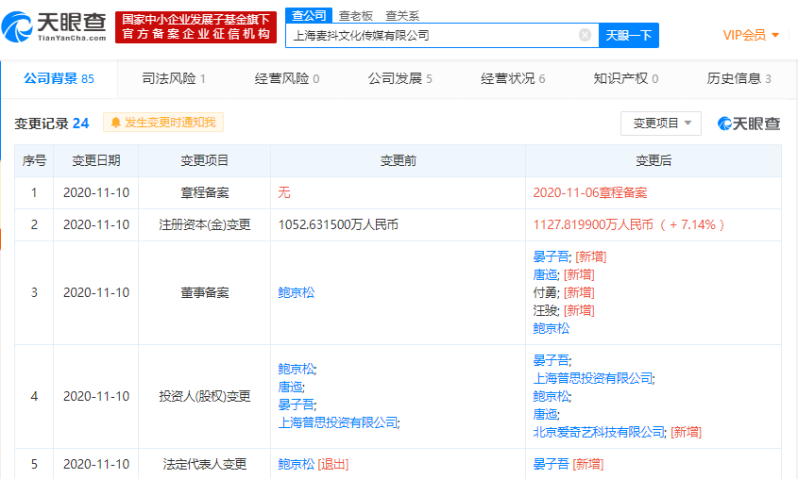Click the official credit agency red banner

(196, 27)
